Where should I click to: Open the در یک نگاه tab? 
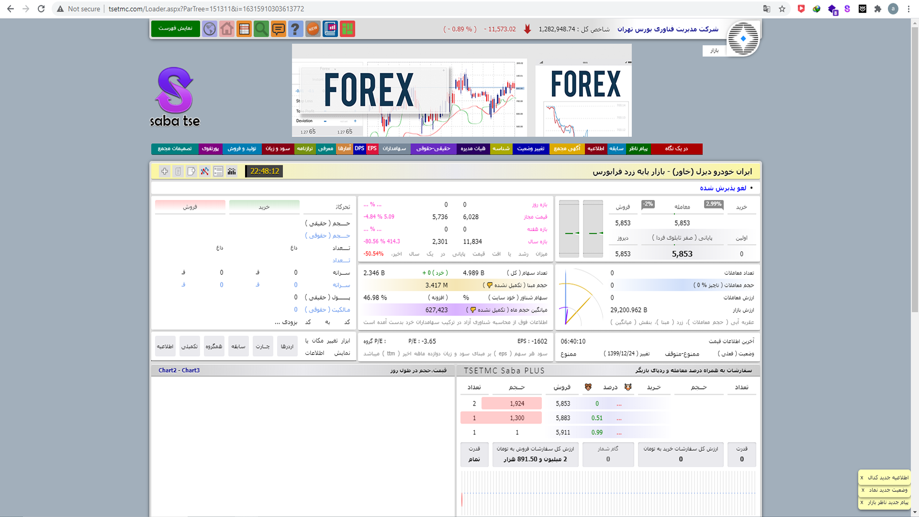pyautogui.click(x=676, y=149)
